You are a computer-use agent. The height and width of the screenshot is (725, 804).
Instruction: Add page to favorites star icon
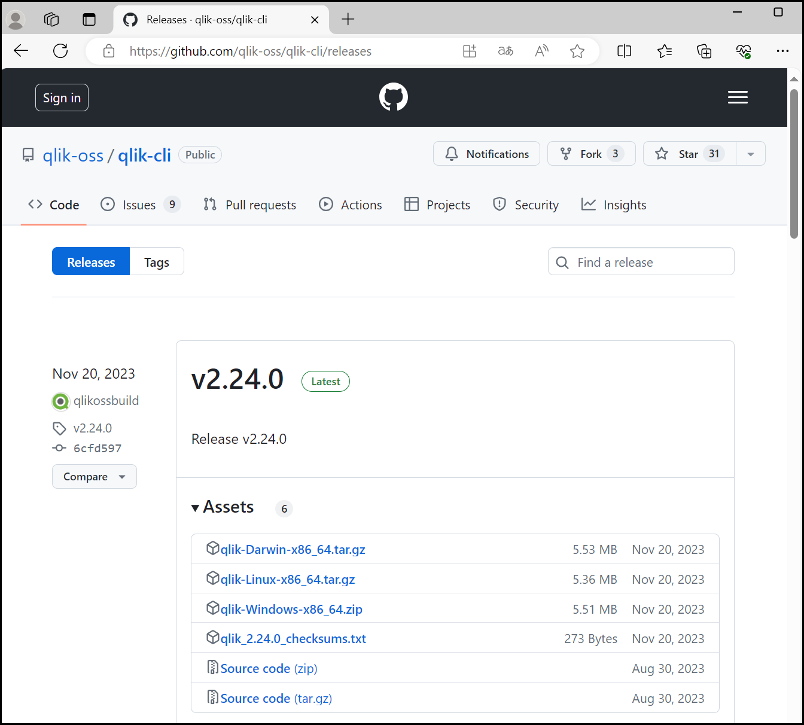(577, 51)
